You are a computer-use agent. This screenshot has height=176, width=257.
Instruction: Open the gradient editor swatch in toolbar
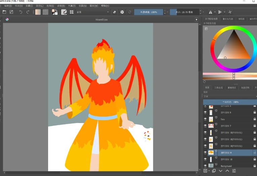[38, 12]
